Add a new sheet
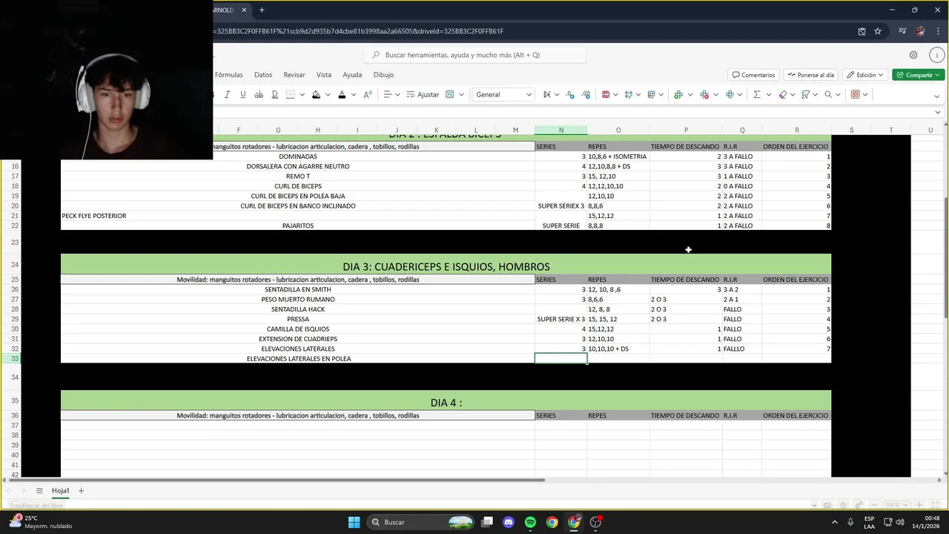The height and width of the screenshot is (534, 949). [82, 490]
